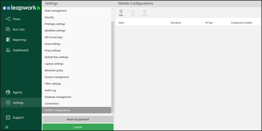262x131 pixels.
Task: Click the settings list scroll-up arrow
Action: tap(112, 9)
